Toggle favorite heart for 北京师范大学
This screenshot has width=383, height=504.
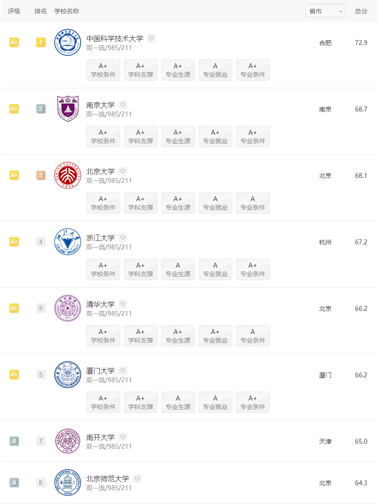point(138,479)
